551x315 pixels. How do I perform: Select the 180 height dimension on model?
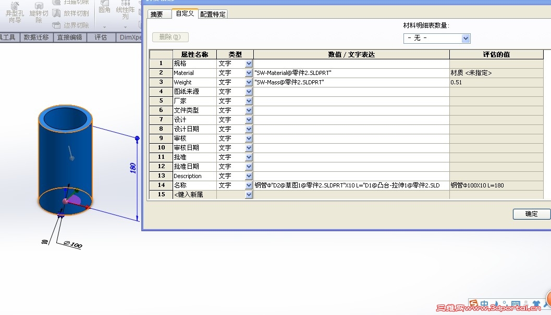(x=133, y=168)
